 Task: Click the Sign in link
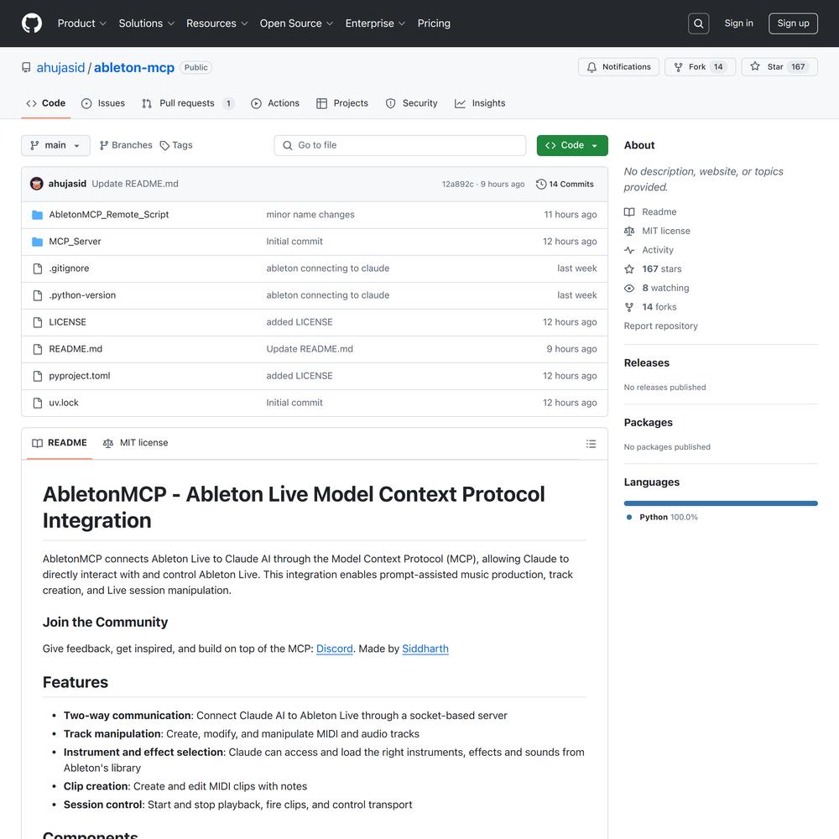(738, 23)
